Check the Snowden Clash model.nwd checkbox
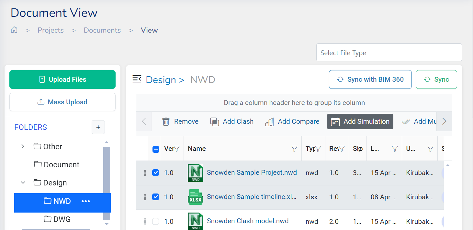Image resolution: width=473 pixels, height=230 pixels. pos(156,222)
